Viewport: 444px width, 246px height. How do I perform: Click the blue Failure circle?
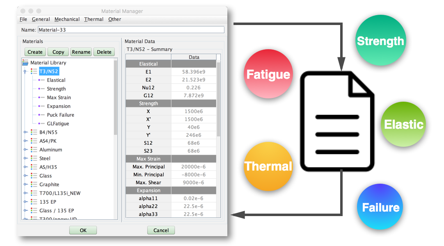pyautogui.click(x=380, y=207)
